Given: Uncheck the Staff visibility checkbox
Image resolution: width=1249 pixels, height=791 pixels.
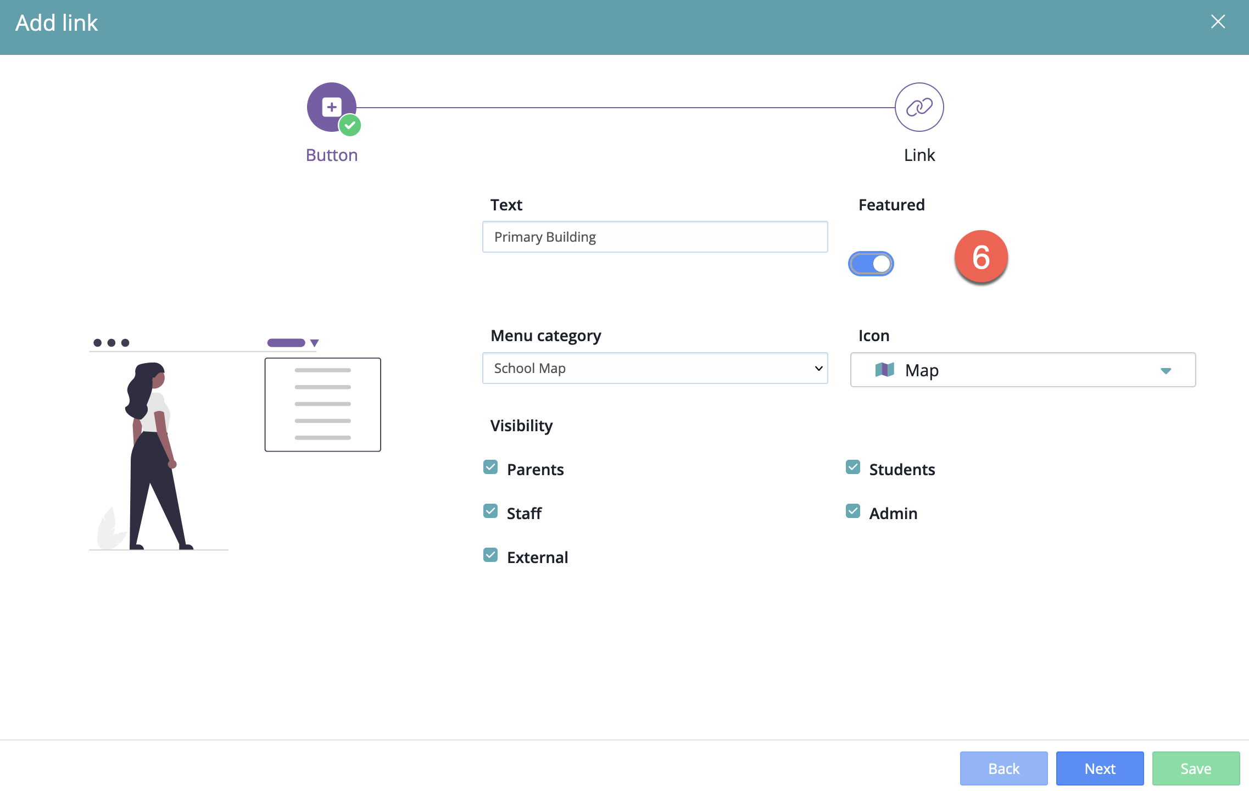Looking at the screenshot, I should click(490, 511).
